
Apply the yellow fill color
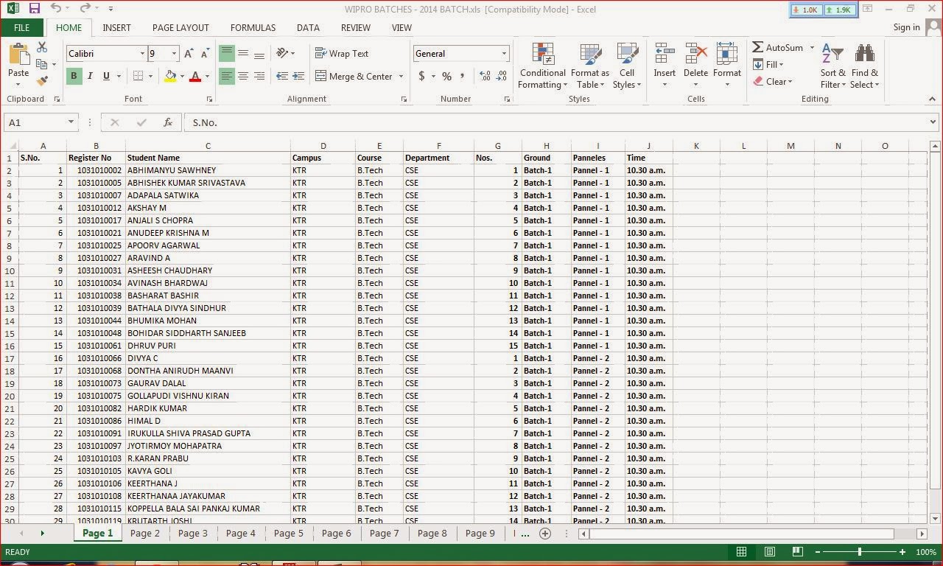tap(171, 76)
